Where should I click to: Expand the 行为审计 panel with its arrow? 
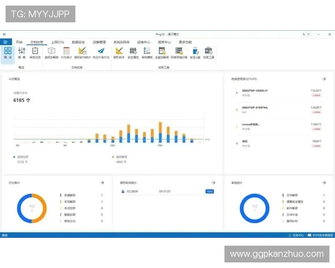tap(102, 183)
